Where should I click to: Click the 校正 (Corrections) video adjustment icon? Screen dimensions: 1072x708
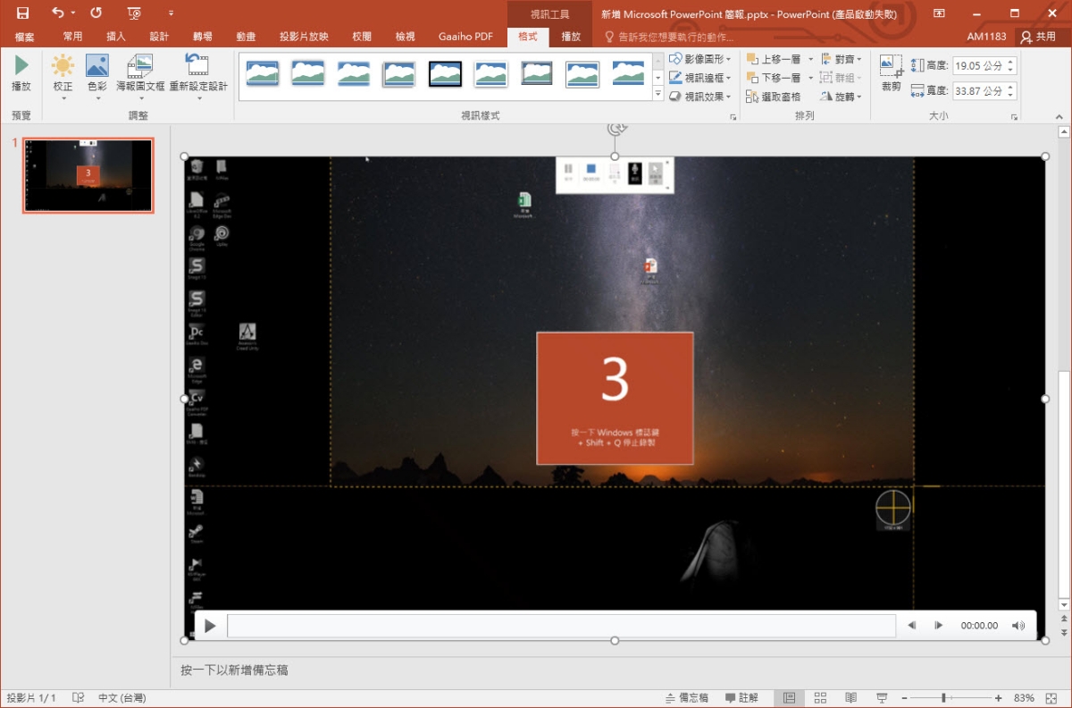tap(63, 67)
